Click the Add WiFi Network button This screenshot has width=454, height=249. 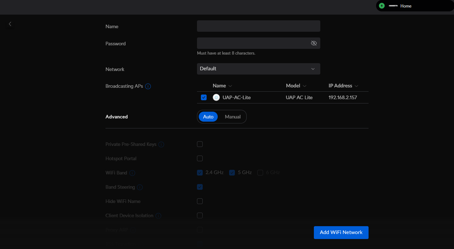coord(341,232)
